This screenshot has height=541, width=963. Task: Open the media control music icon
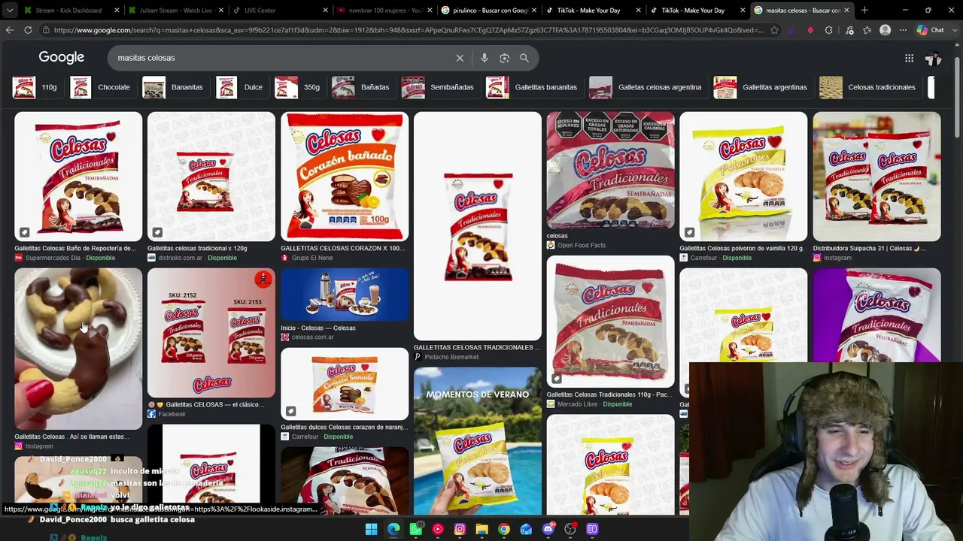point(849,30)
